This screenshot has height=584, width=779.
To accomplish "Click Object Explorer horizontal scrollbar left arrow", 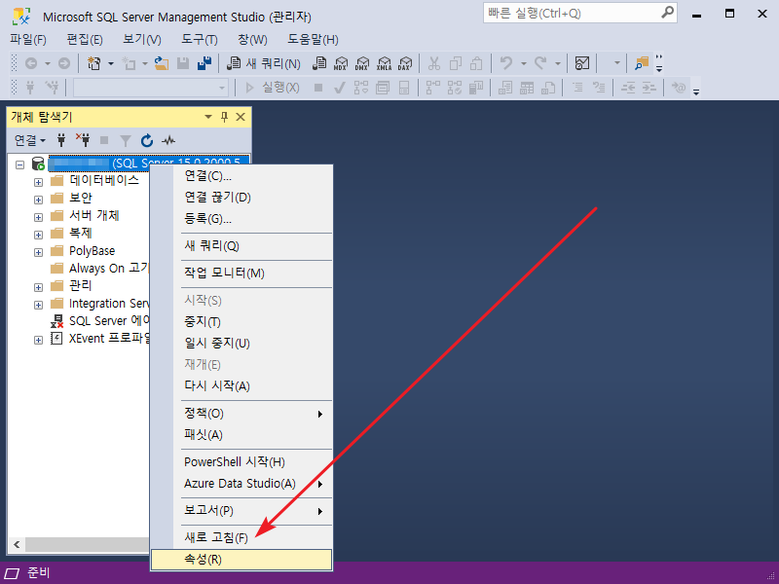I will [x=17, y=544].
